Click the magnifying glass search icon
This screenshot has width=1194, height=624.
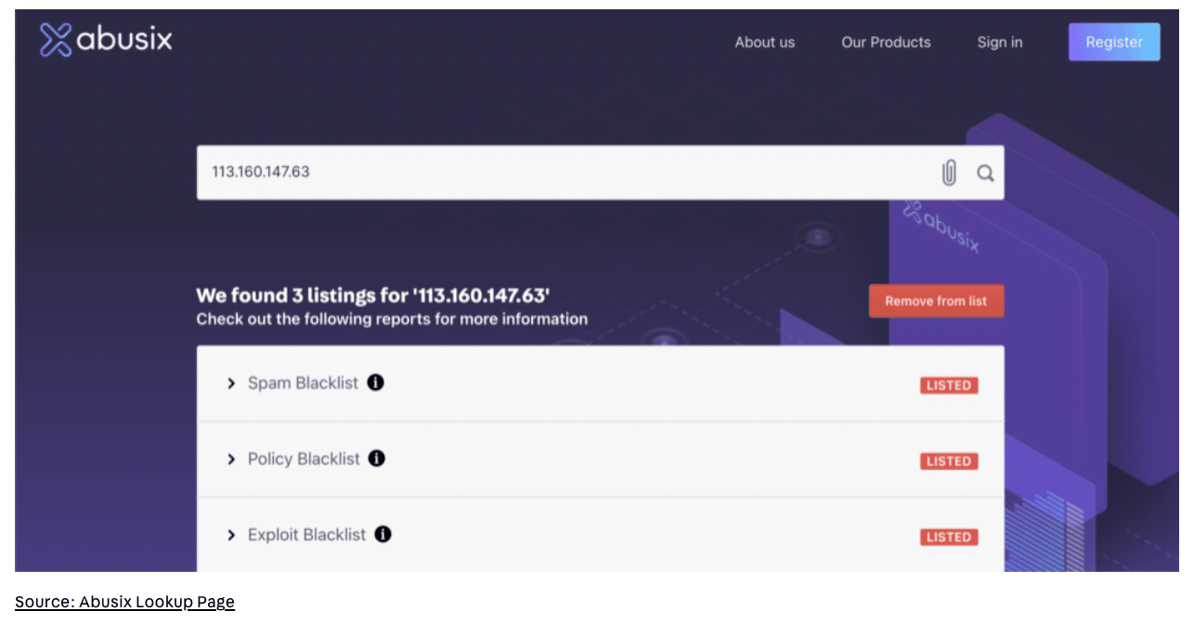985,173
